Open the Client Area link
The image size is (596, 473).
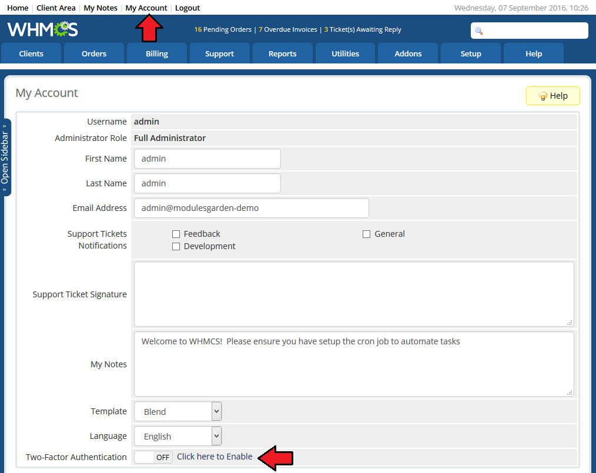click(56, 8)
